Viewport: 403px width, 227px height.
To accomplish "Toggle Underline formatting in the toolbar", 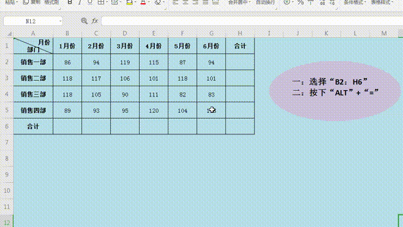I will [x=89, y=2].
